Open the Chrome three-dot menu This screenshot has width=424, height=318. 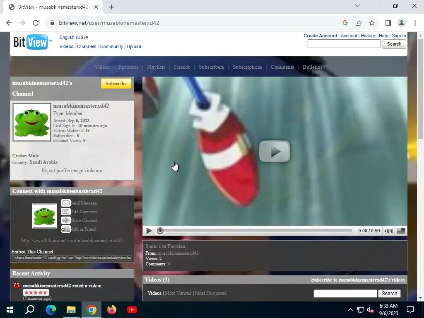click(415, 23)
